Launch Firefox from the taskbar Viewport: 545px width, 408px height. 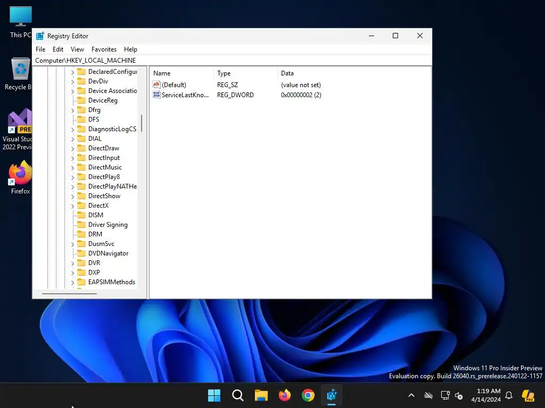pyautogui.click(x=285, y=395)
